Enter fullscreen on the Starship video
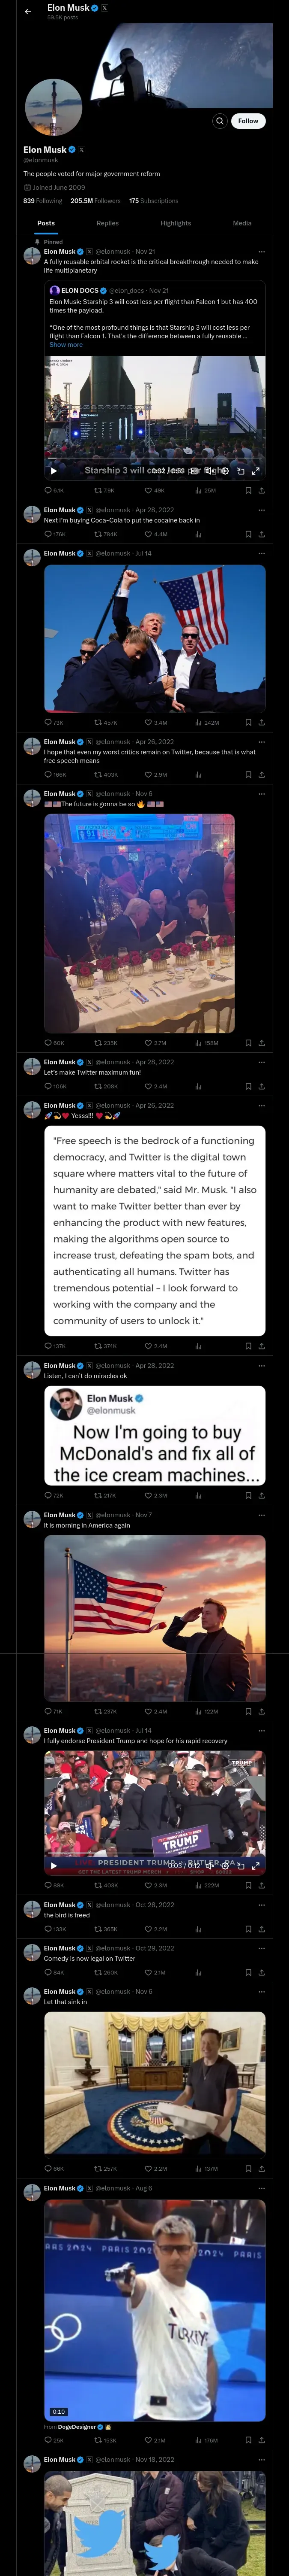289x2576 pixels. point(256,470)
